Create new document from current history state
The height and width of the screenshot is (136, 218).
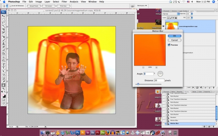point(204,127)
